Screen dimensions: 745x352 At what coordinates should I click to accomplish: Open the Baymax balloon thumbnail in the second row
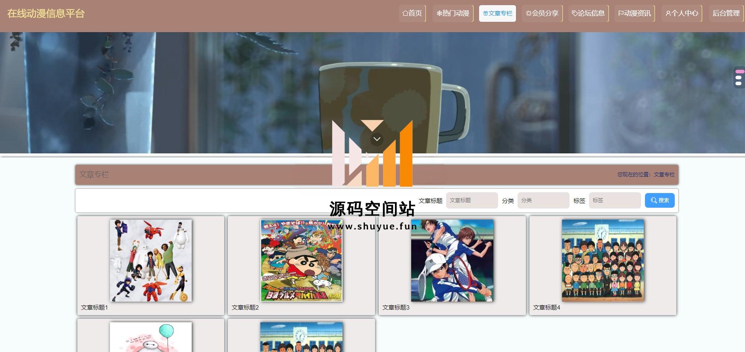click(151, 337)
